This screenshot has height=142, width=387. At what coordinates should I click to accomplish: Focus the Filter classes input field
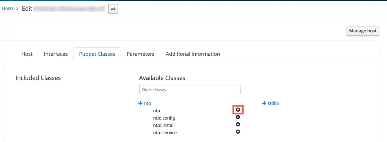190,90
